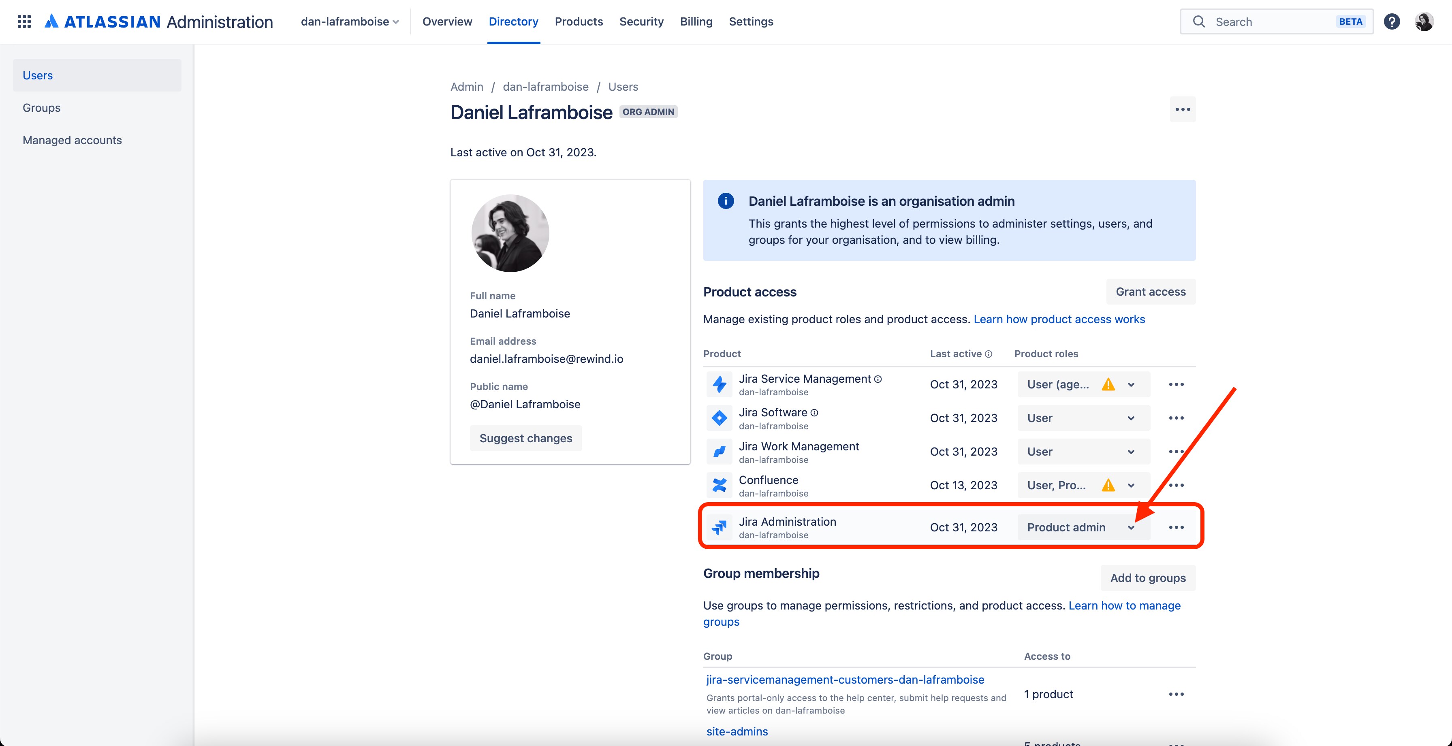The image size is (1452, 746).
Task: Click the info icon in organisation admin banner
Action: coord(726,201)
